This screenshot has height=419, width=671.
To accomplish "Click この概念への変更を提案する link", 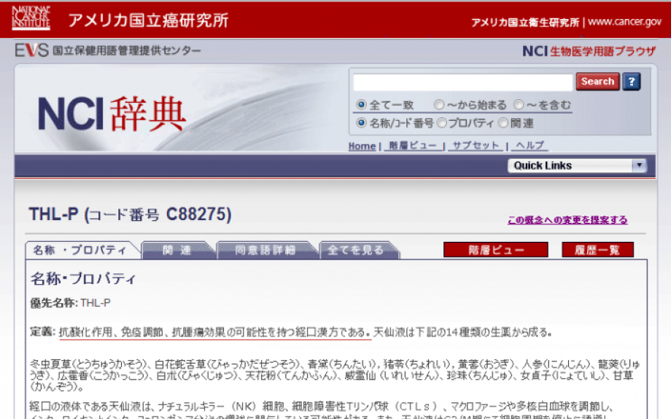I will (x=567, y=220).
